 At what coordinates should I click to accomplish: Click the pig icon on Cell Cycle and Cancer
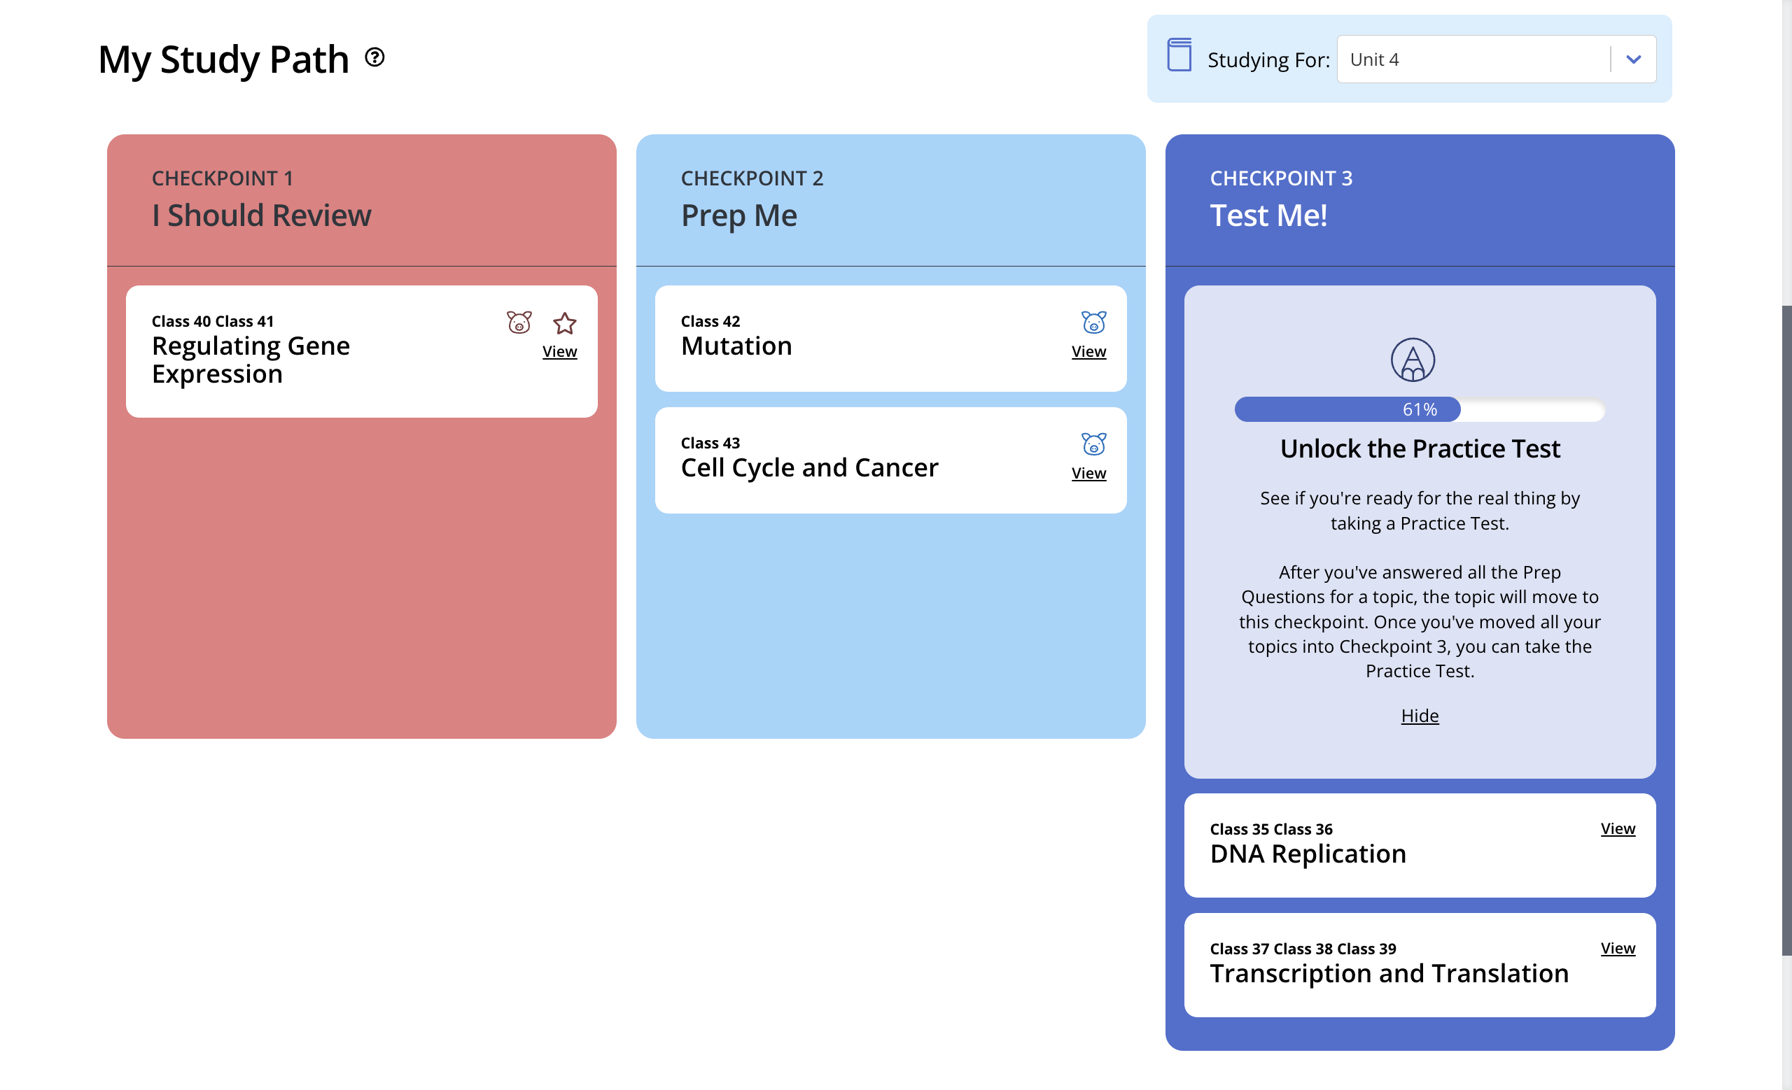point(1093,444)
